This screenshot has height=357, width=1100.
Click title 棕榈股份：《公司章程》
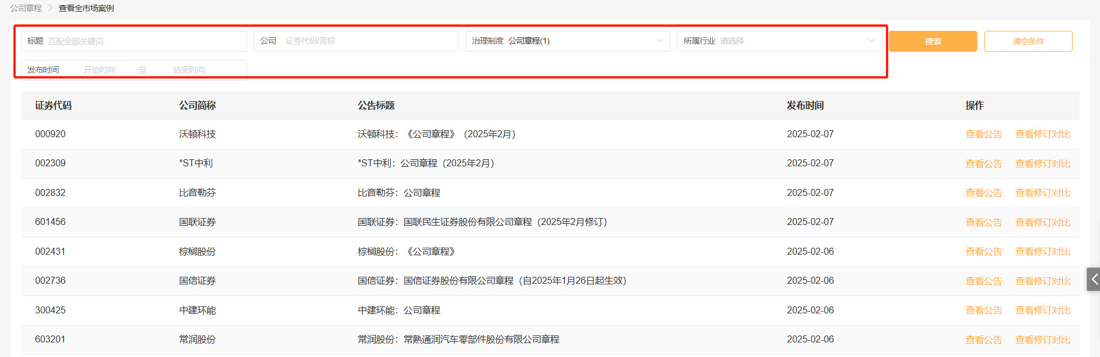tap(407, 252)
